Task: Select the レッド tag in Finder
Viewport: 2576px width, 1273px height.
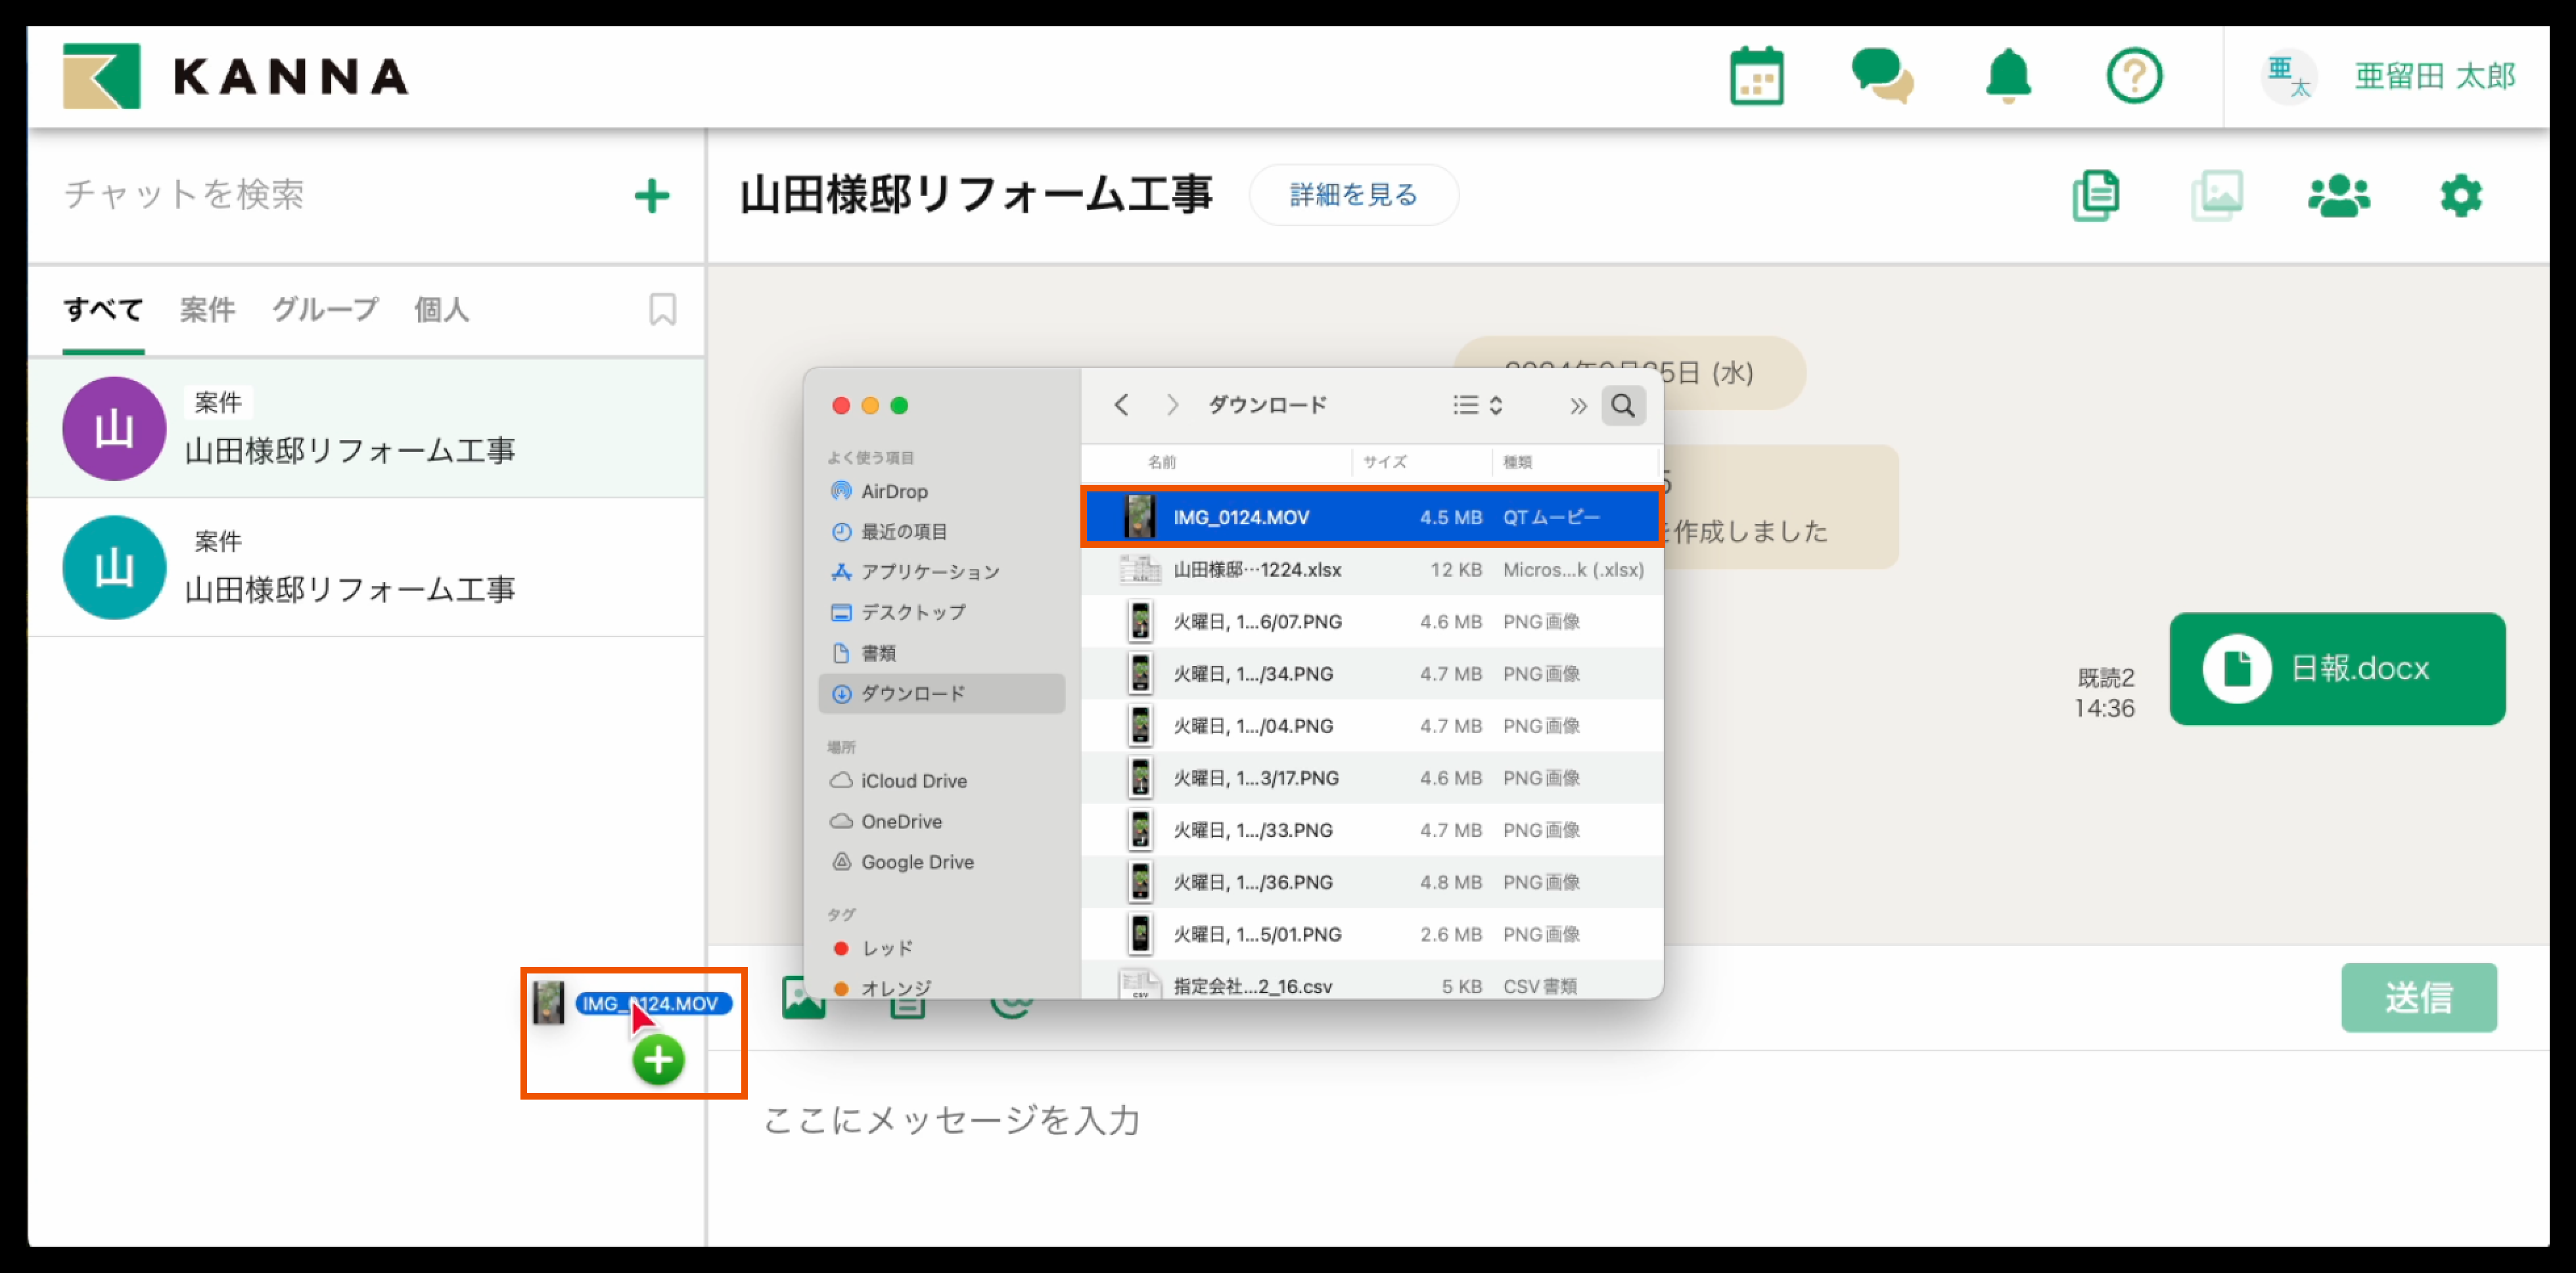Action: [886, 947]
